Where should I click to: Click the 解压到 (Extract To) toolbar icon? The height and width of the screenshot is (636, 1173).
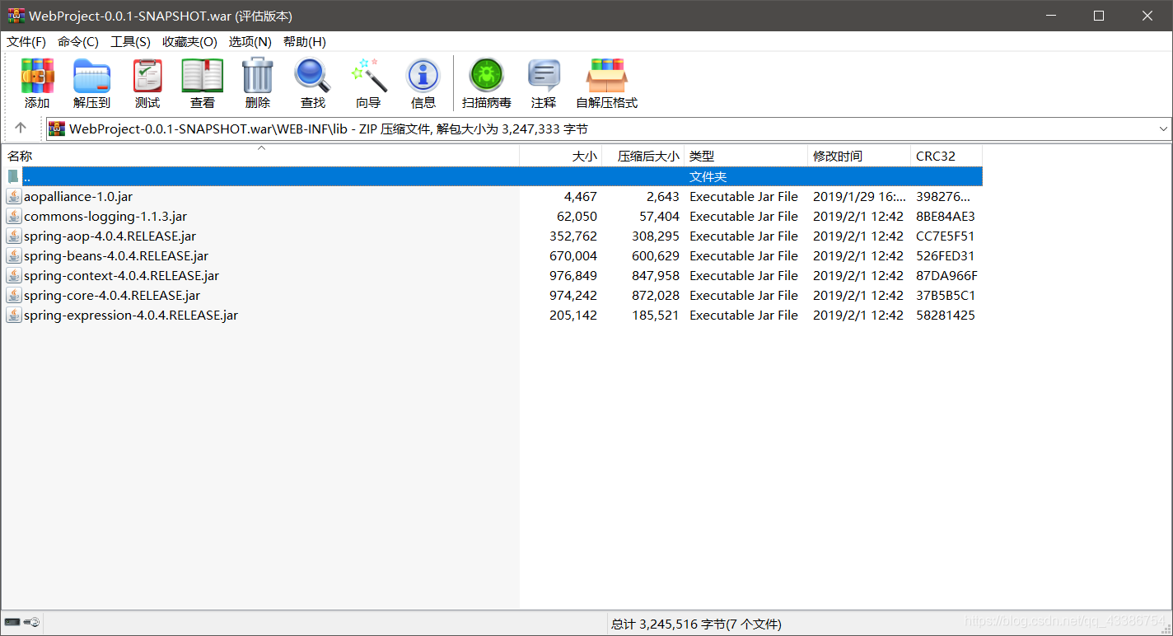point(91,76)
